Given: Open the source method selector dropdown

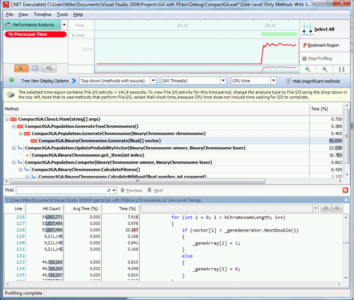Looking at the screenshot, I should point(315,208).
